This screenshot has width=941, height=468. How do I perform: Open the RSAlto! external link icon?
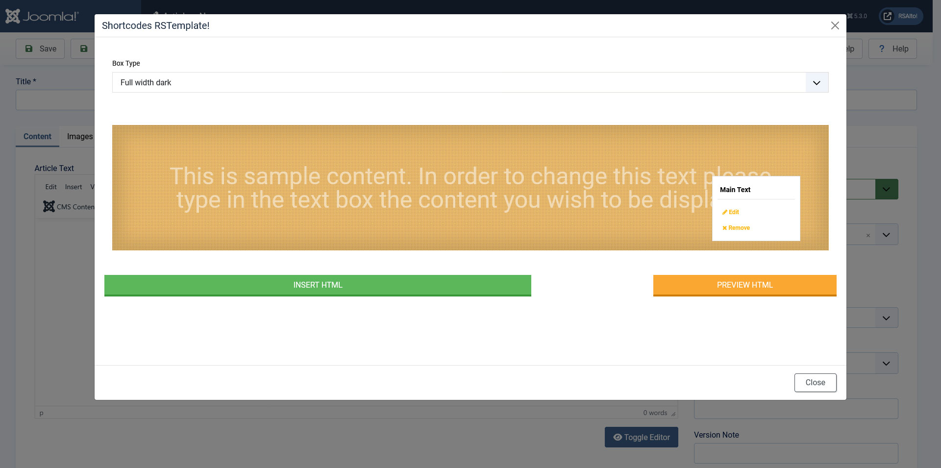tap(888, 16)
